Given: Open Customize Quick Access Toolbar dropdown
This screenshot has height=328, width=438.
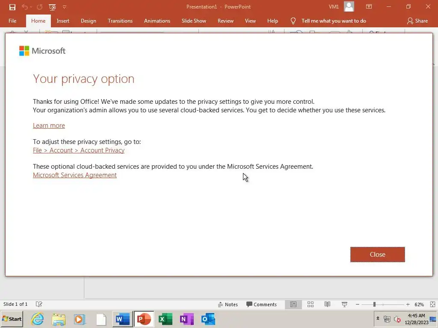Looking at the screenshot, I should pyautogui.click(x=65, y=7).
